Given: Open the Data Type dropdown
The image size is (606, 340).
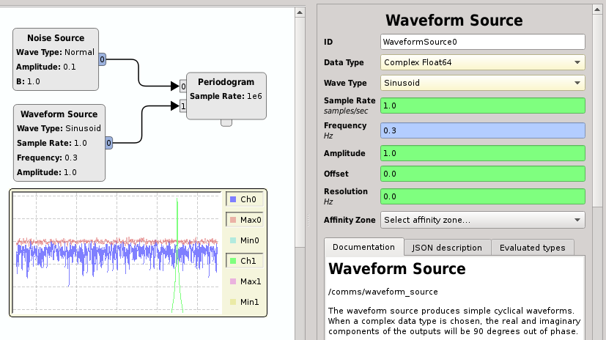Looking at the screenshot, I should 483,63.
